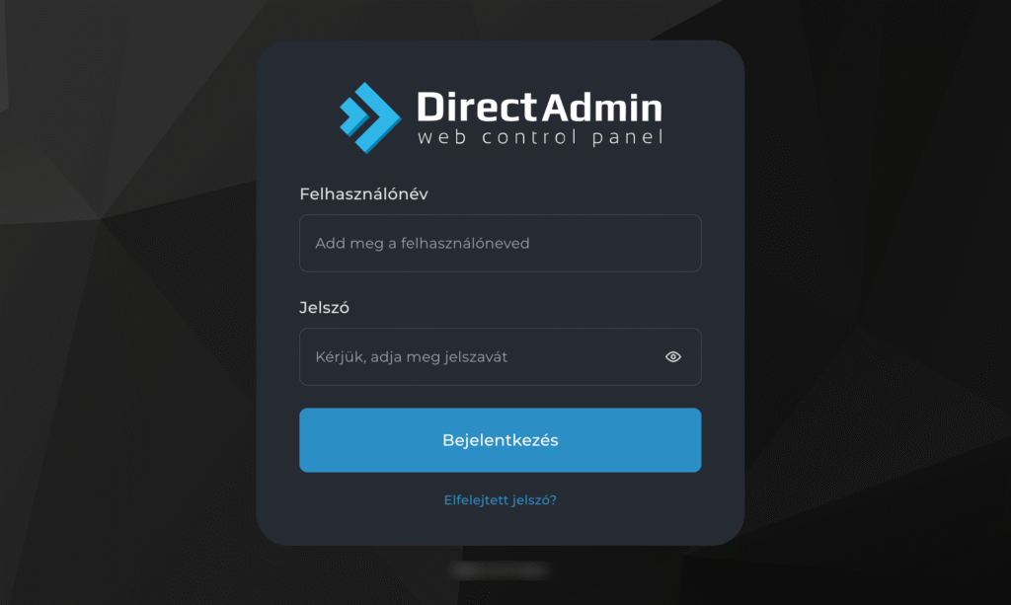The image size is (1011, 605).
Task: Click the double-arrow logo beside DirectAdmin
Action: click(370, 117)
